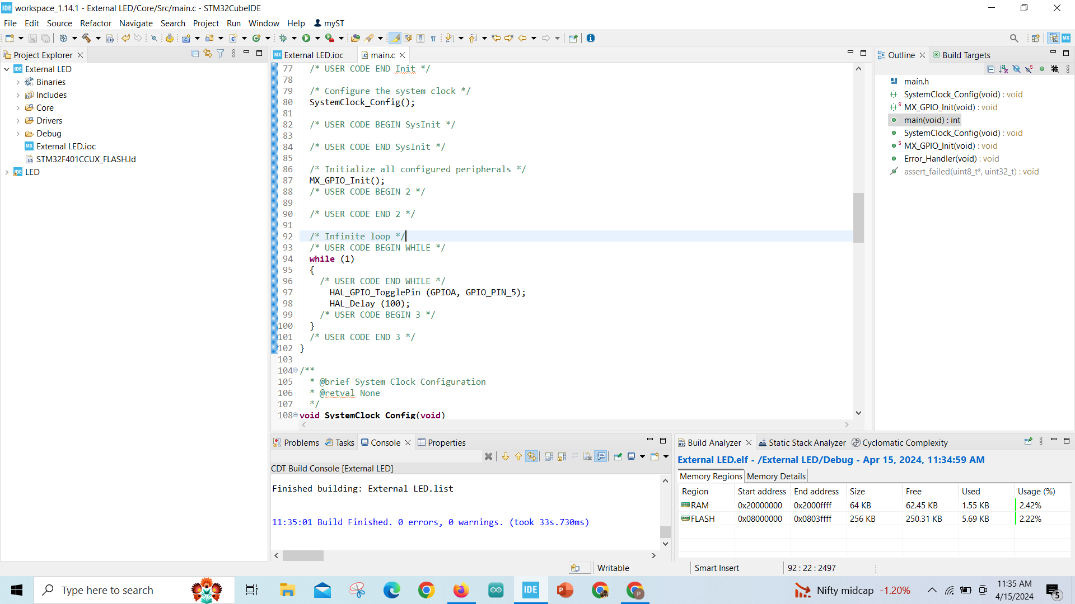1075x604 pixels.
Task: Click the Information Center toolbar icon
Action: [591, 38]
